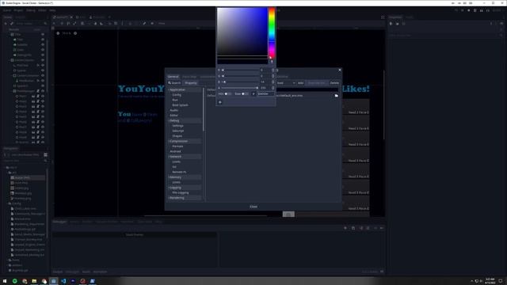Open the Output bottom panel tab
Screen dimensions: 507x285
58,272
